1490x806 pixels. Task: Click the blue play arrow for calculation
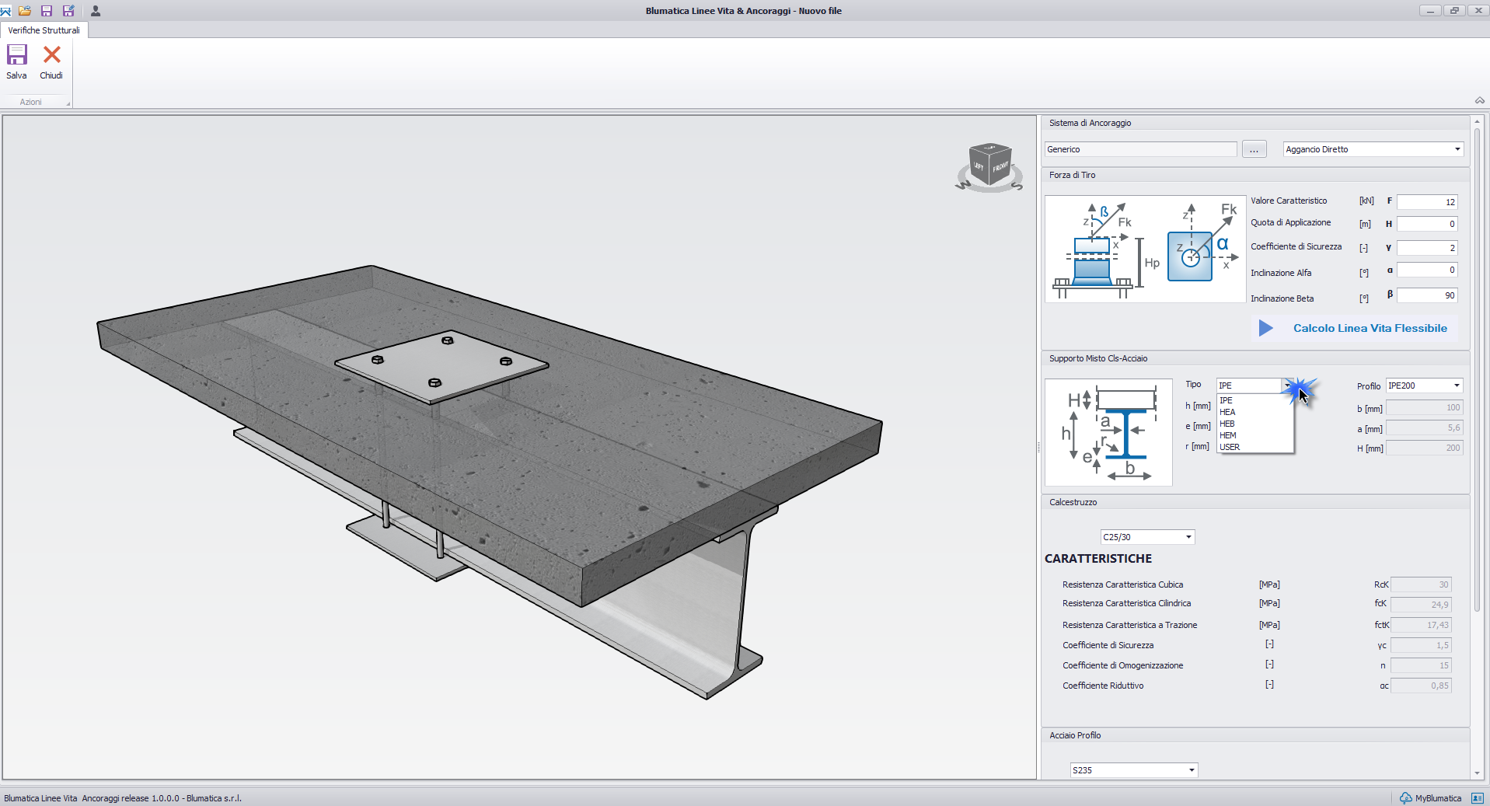coord(1265,328)
